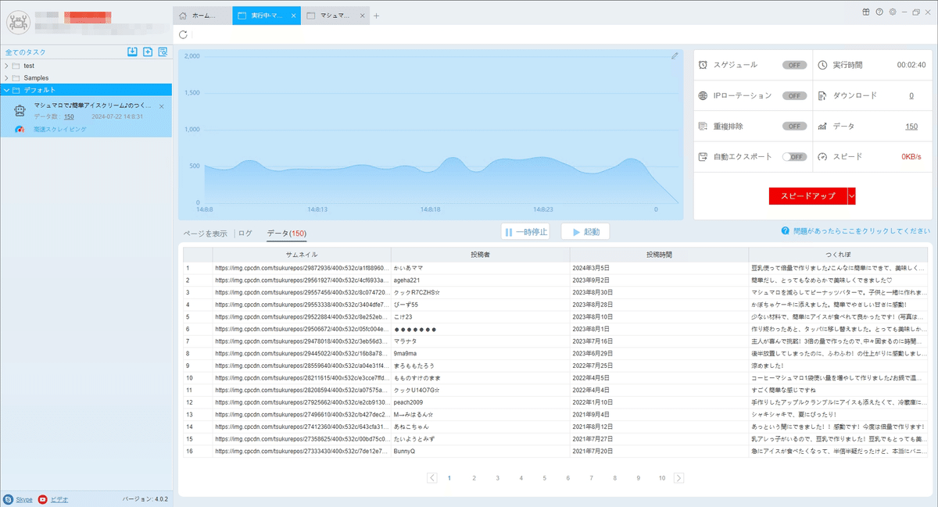Remove the マシュマロ task with its X
The height and width of the screenshot is (507, 938).
[x=162, y=106]
